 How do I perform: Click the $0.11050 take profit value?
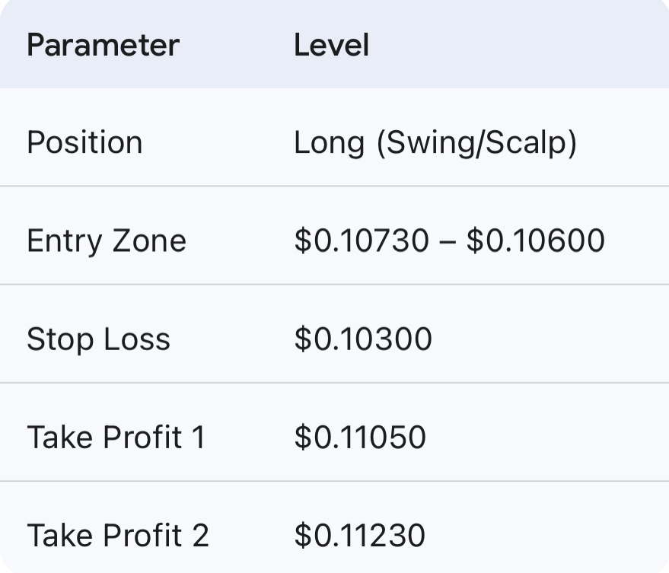[360, 438]
